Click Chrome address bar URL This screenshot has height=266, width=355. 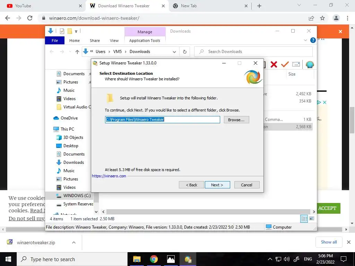pos(94,18)
